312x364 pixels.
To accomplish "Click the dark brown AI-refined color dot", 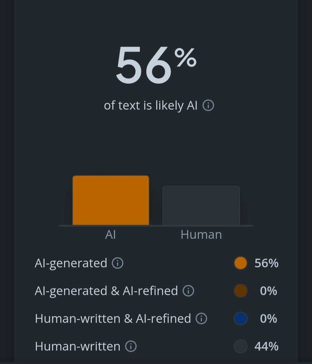I will pos(240,290).
